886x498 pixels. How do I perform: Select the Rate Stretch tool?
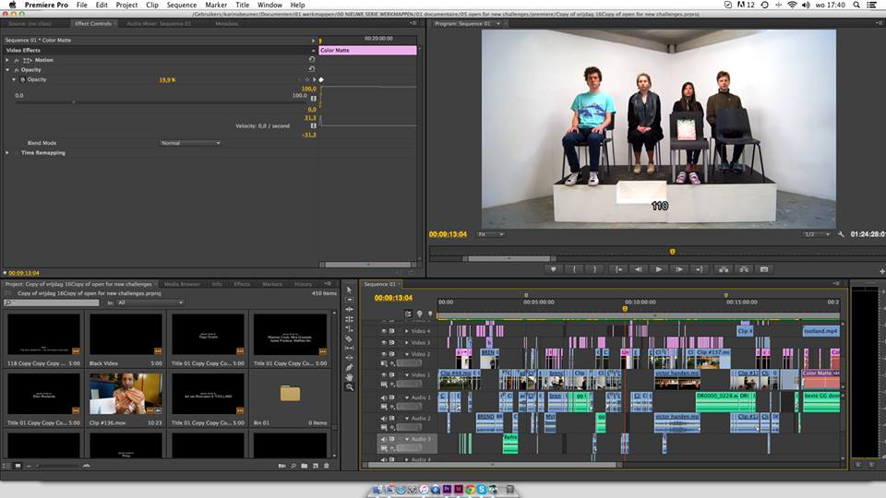point(349,328)
